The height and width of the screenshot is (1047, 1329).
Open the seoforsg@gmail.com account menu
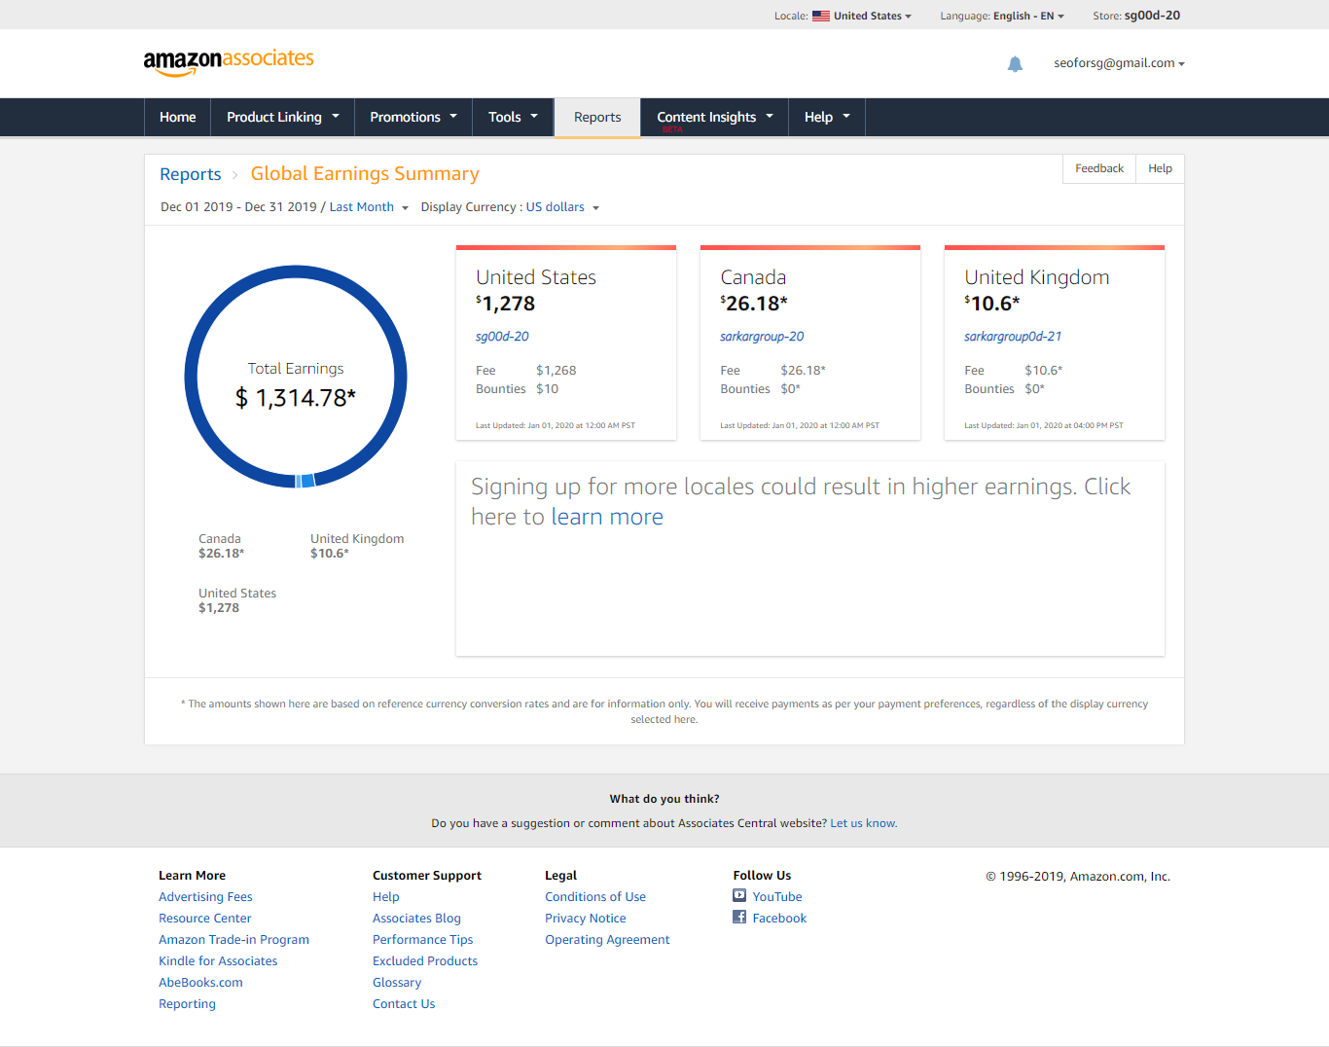1118,63
